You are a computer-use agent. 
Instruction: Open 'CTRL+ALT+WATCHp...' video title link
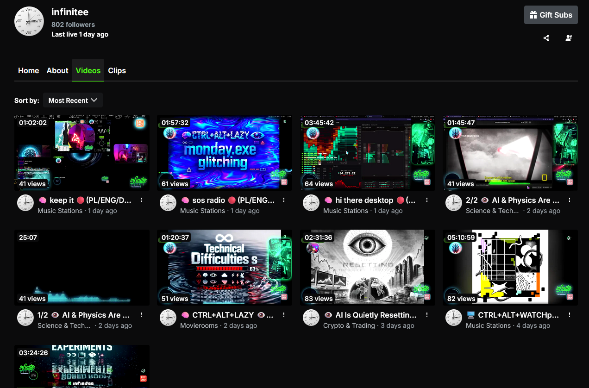point(513,315)
